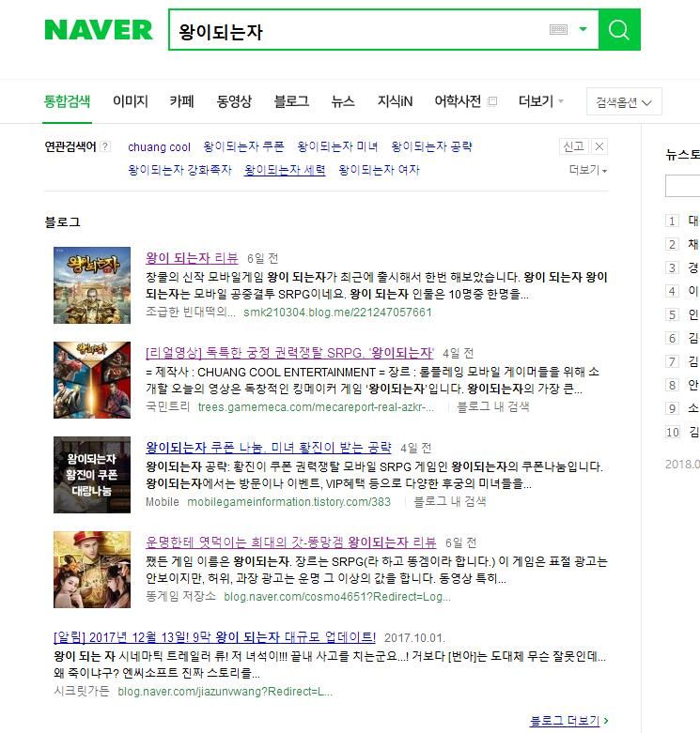Click blog author 똥게임 저장소

click(180, 597)
